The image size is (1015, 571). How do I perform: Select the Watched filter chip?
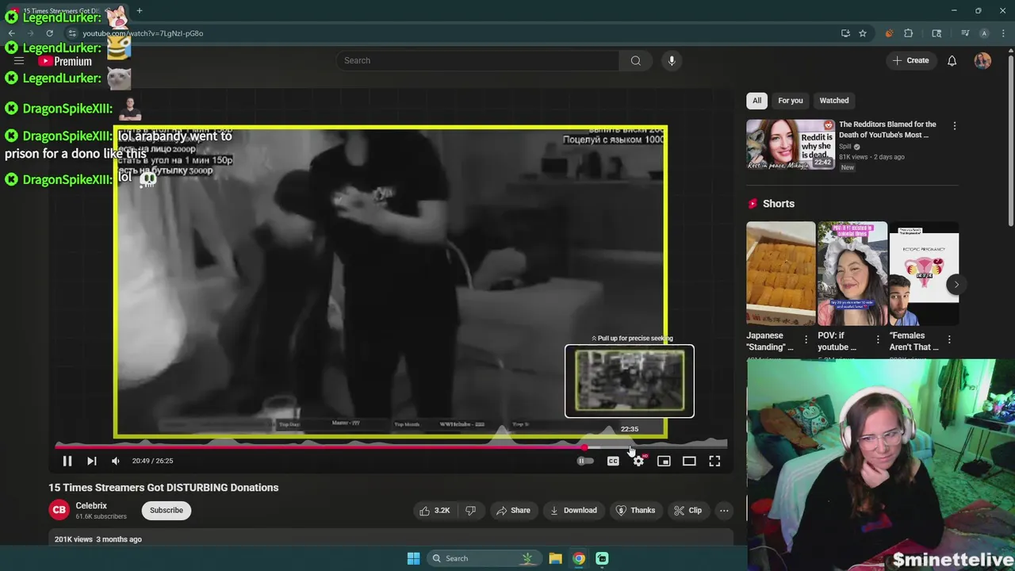(x=834, y=101)
